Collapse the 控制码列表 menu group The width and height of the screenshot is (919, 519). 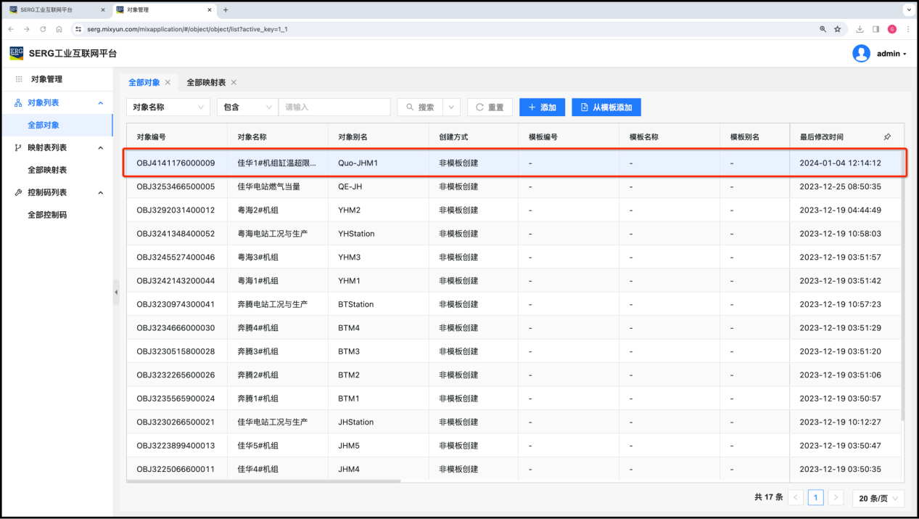click(x=100, y=192)
